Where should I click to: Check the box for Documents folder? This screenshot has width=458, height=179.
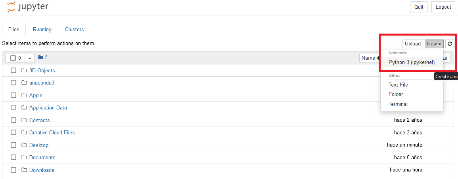pyautogui.click(x=13, y=157)
